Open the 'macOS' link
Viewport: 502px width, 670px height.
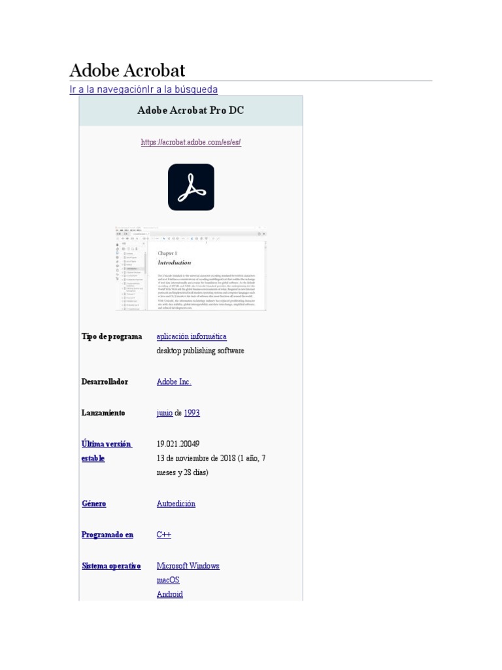click(168, 580)
